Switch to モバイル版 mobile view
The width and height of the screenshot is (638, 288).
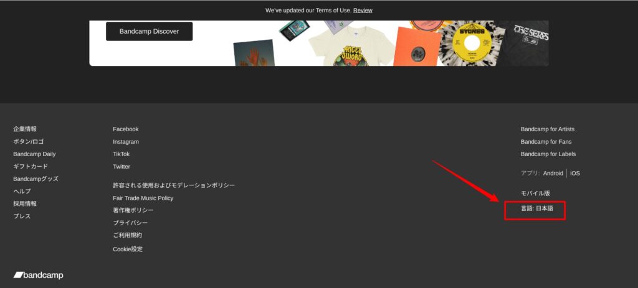tap(535, 193)
